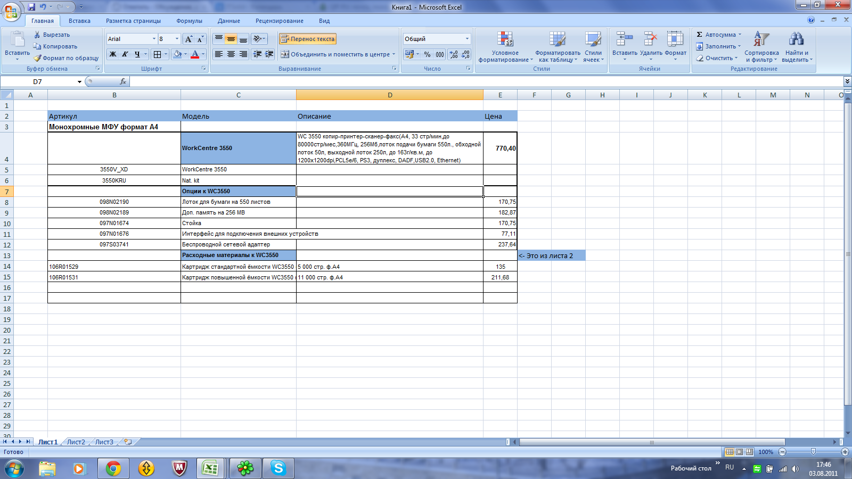
Task: Open Найти и выделить menu
Action: [x=797, y=47]
